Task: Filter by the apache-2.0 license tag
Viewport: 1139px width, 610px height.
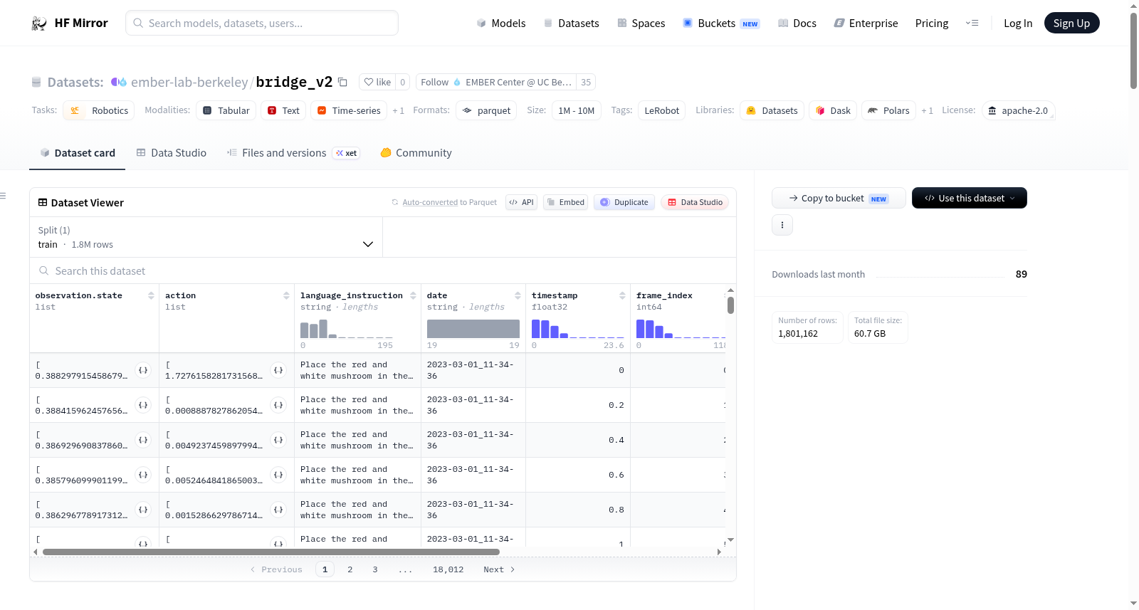Action: tap(1018, 110)
